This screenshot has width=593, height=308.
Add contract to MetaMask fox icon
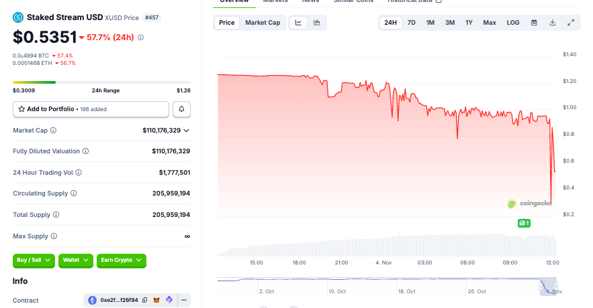(156, 300)
